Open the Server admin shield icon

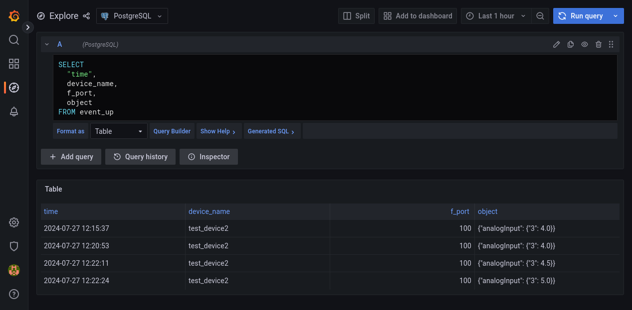coord(14,246)
